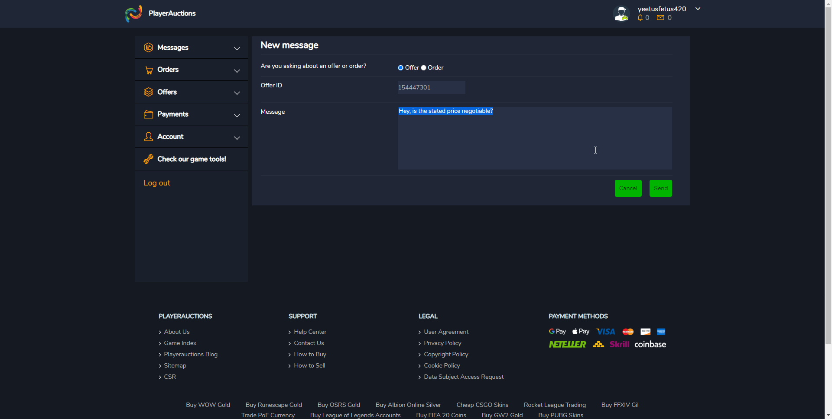This screenshot has height=419, width=832.
Task: Open the inbox envelope icon
Action: point(660,18)
